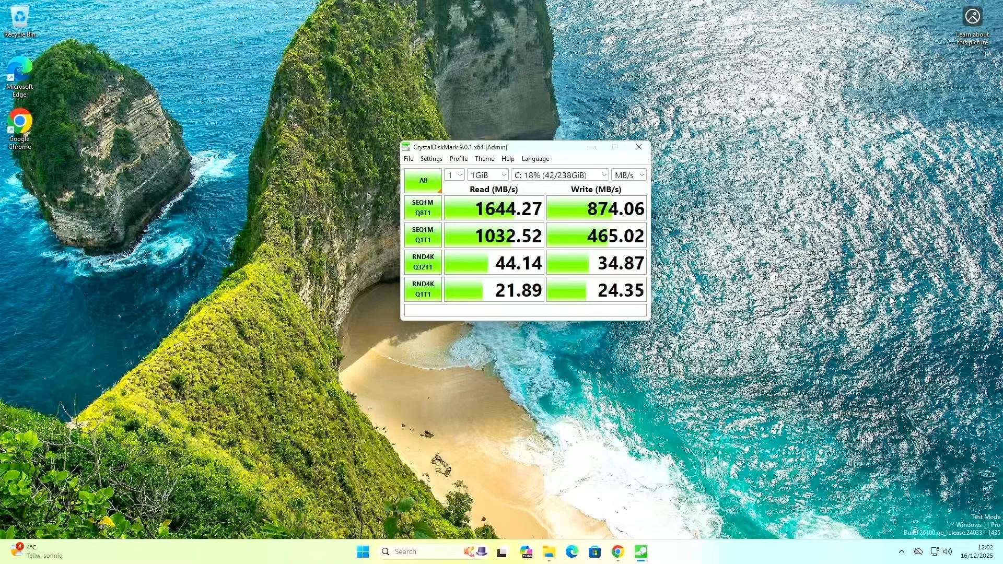Image resolution: width=1003 pixels, height=564 pixels.
Task: Open the 1GiB test size dropdown
Action: click(488, 175)
